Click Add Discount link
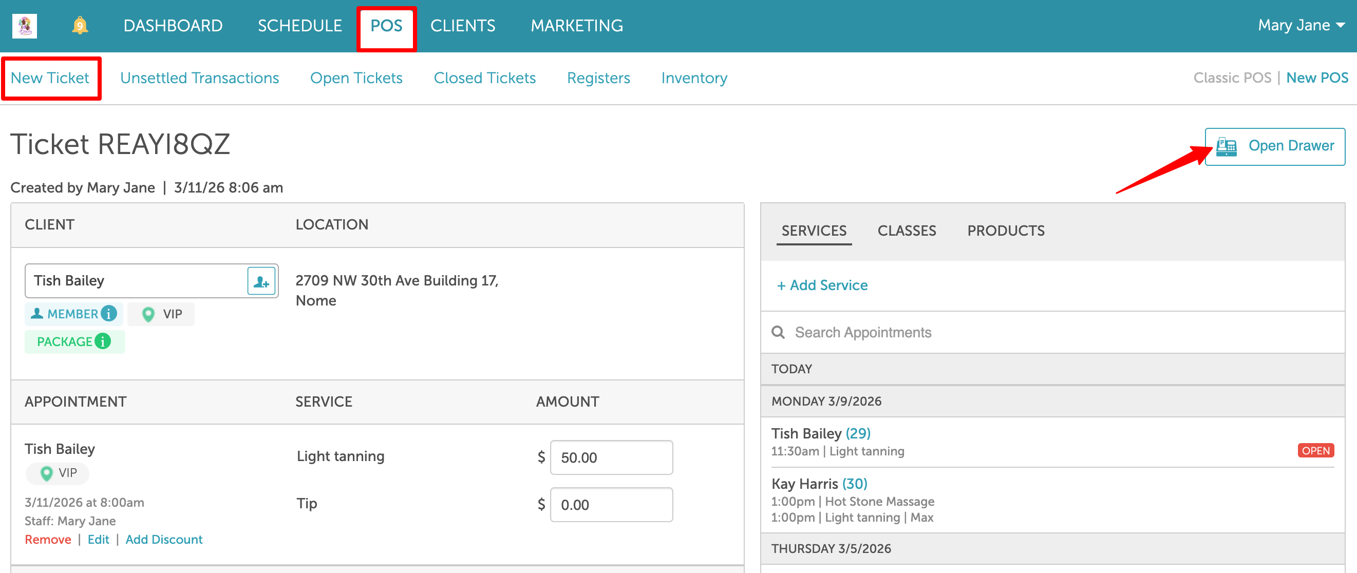Image resolution: width=1357 pixels, height=573 pixels. coord(164,540)
